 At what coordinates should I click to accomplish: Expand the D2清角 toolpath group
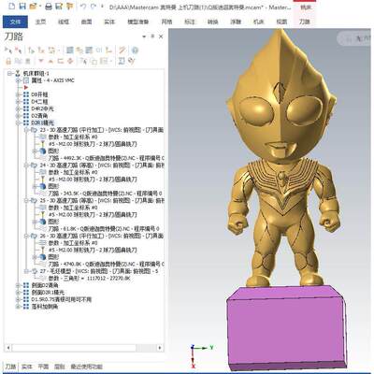pyautogui.click(x=19, y=116)
